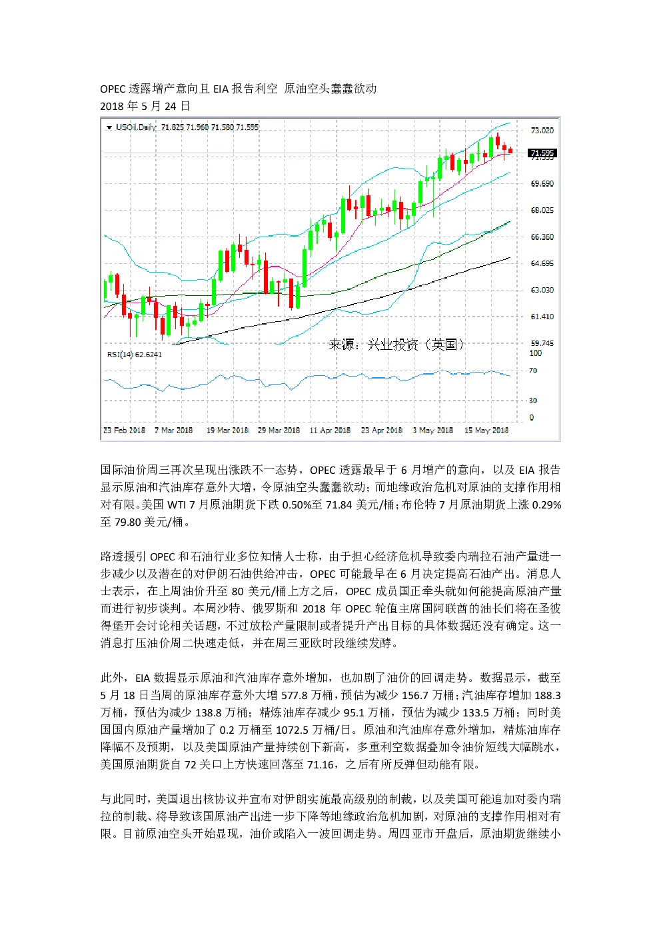Click the 66.360 price axis label

[x=542, y=237]
